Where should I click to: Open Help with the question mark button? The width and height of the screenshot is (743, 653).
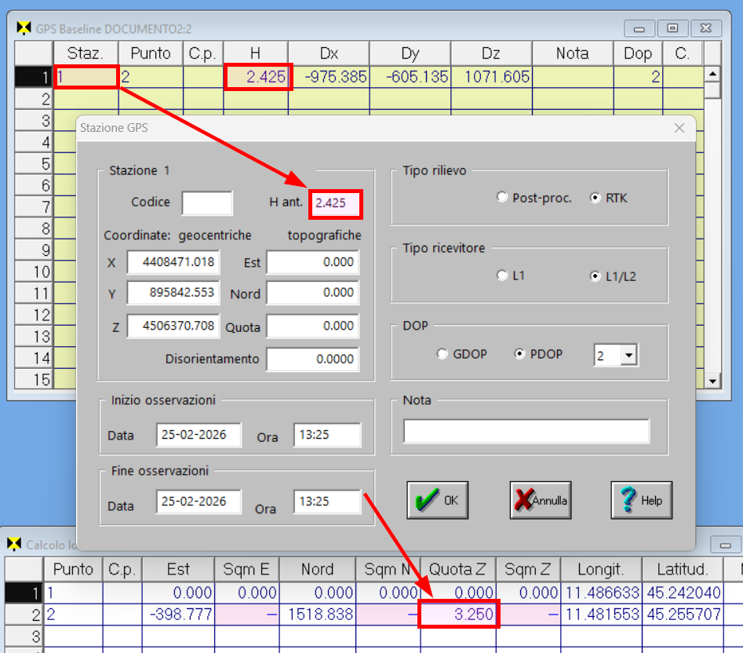pos(641,500)
